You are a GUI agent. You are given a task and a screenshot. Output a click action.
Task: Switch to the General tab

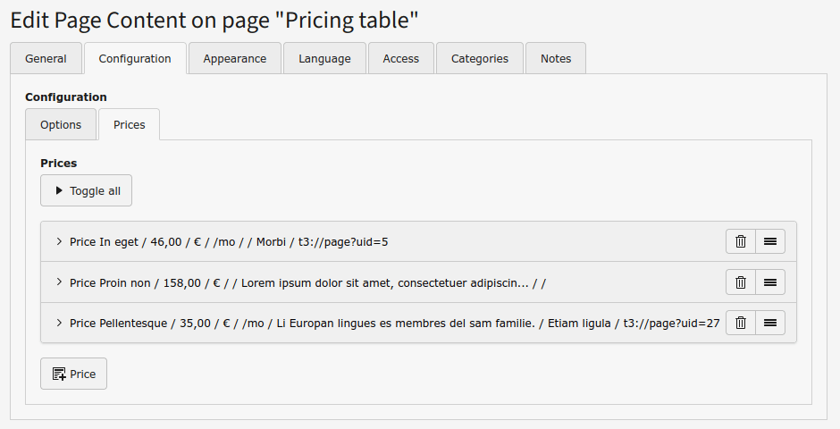click(46, 58)
